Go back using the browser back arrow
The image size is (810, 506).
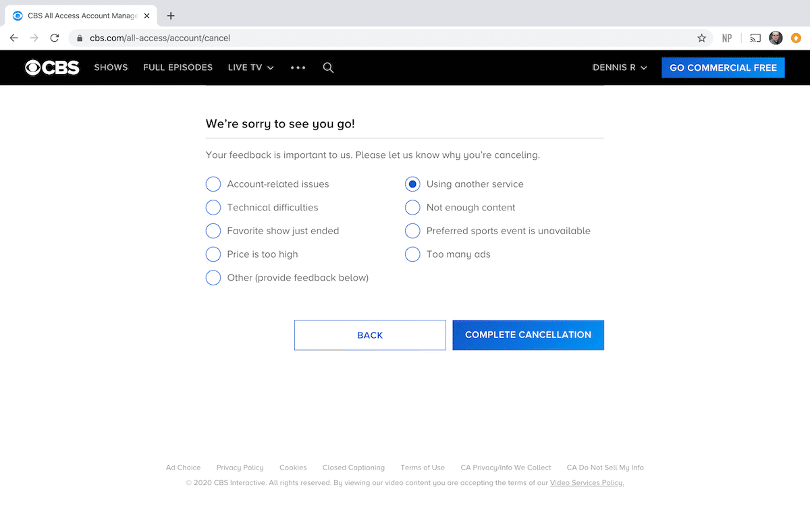tap(14, 38)
